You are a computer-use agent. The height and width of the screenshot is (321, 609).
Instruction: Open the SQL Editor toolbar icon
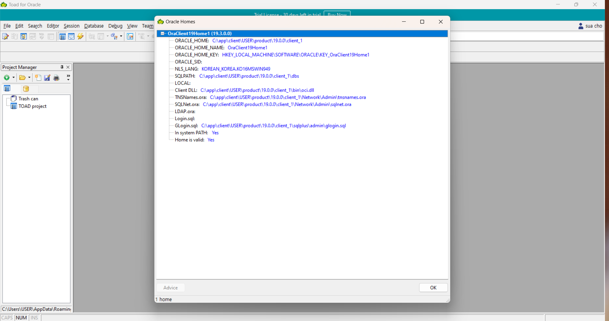pos(5,37)
